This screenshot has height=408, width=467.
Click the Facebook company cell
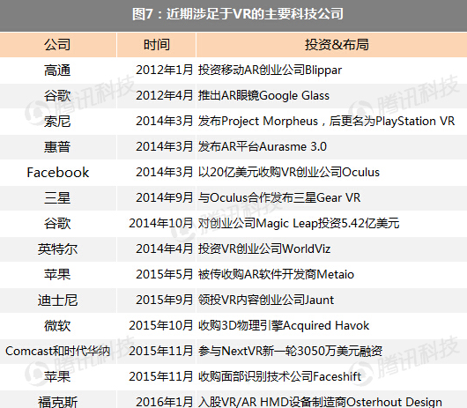click(x=57, y=173)
